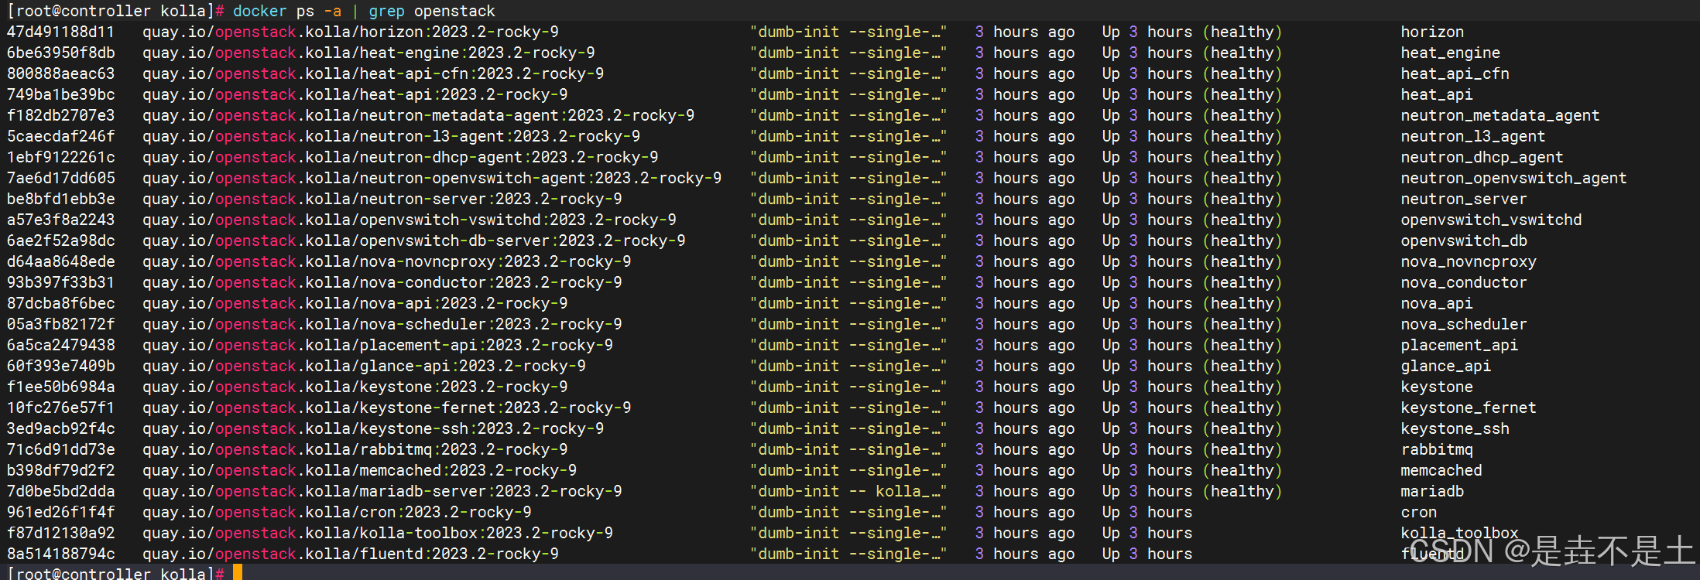Click the openvswitch_db container name
The image size is (1700, 580).
coord(1464,241)
